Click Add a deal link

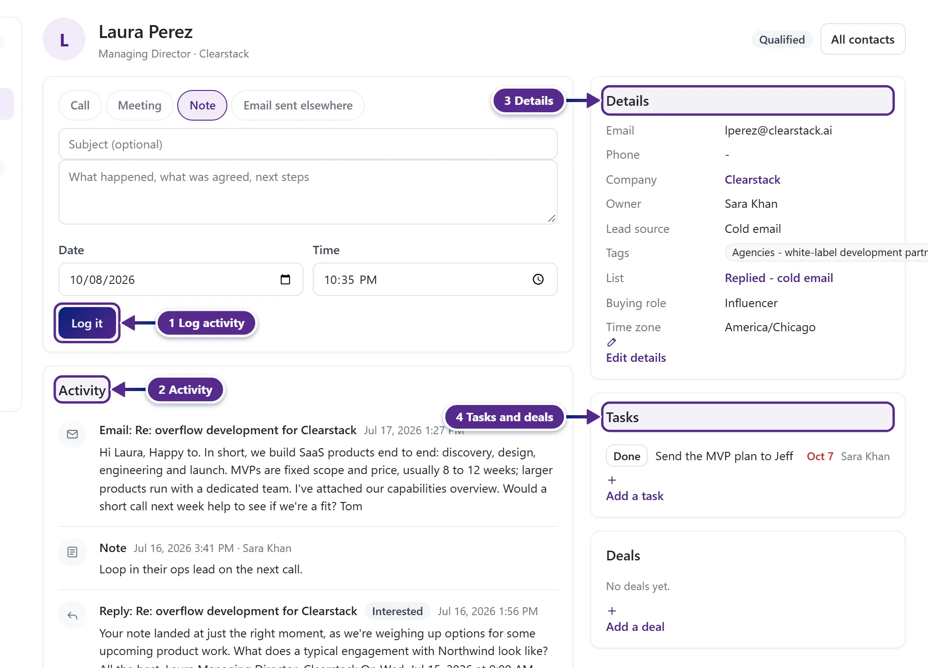pyautogui.click(x=635, y=627)
